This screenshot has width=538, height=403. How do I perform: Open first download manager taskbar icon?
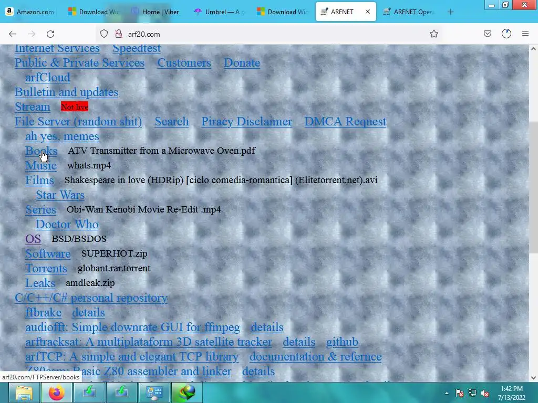click(89, 393)
